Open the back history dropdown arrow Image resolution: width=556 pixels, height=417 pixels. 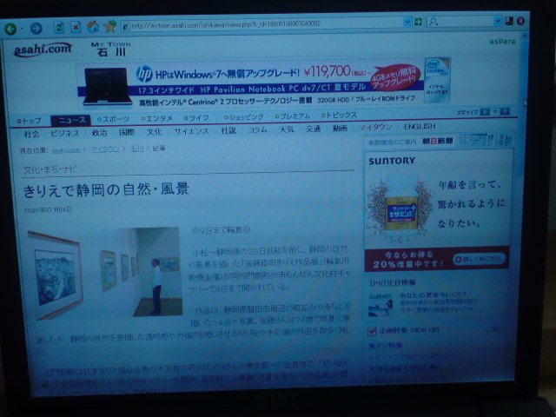(x=22, y=29)
